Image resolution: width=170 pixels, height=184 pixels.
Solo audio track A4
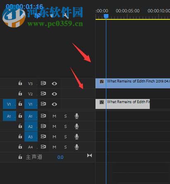click(x=65, y=147)
